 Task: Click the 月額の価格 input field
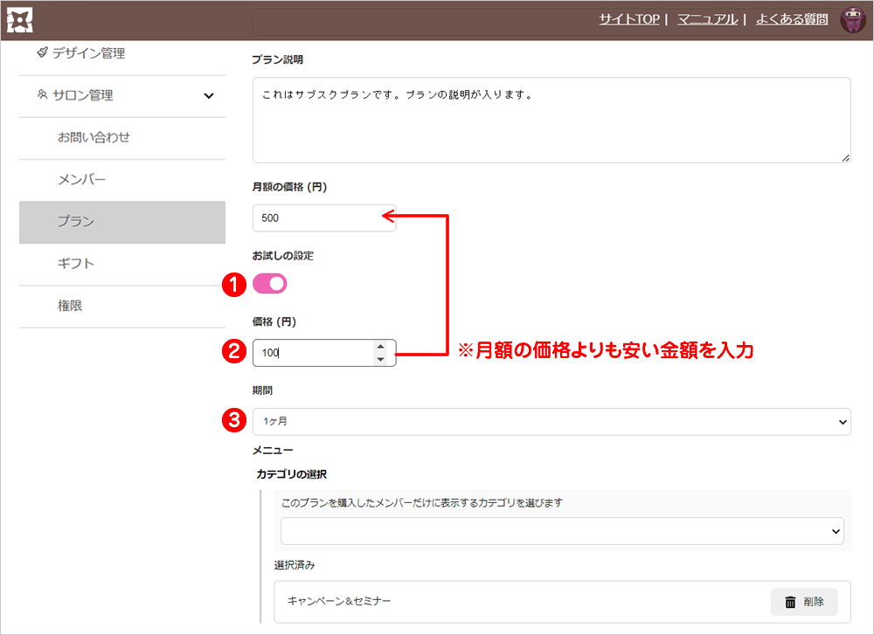323,218
